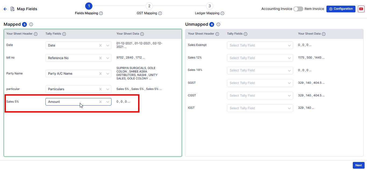367x170 pixels.
Task: Click the 'SGST' sheet header text
Action: pos(192,83)
